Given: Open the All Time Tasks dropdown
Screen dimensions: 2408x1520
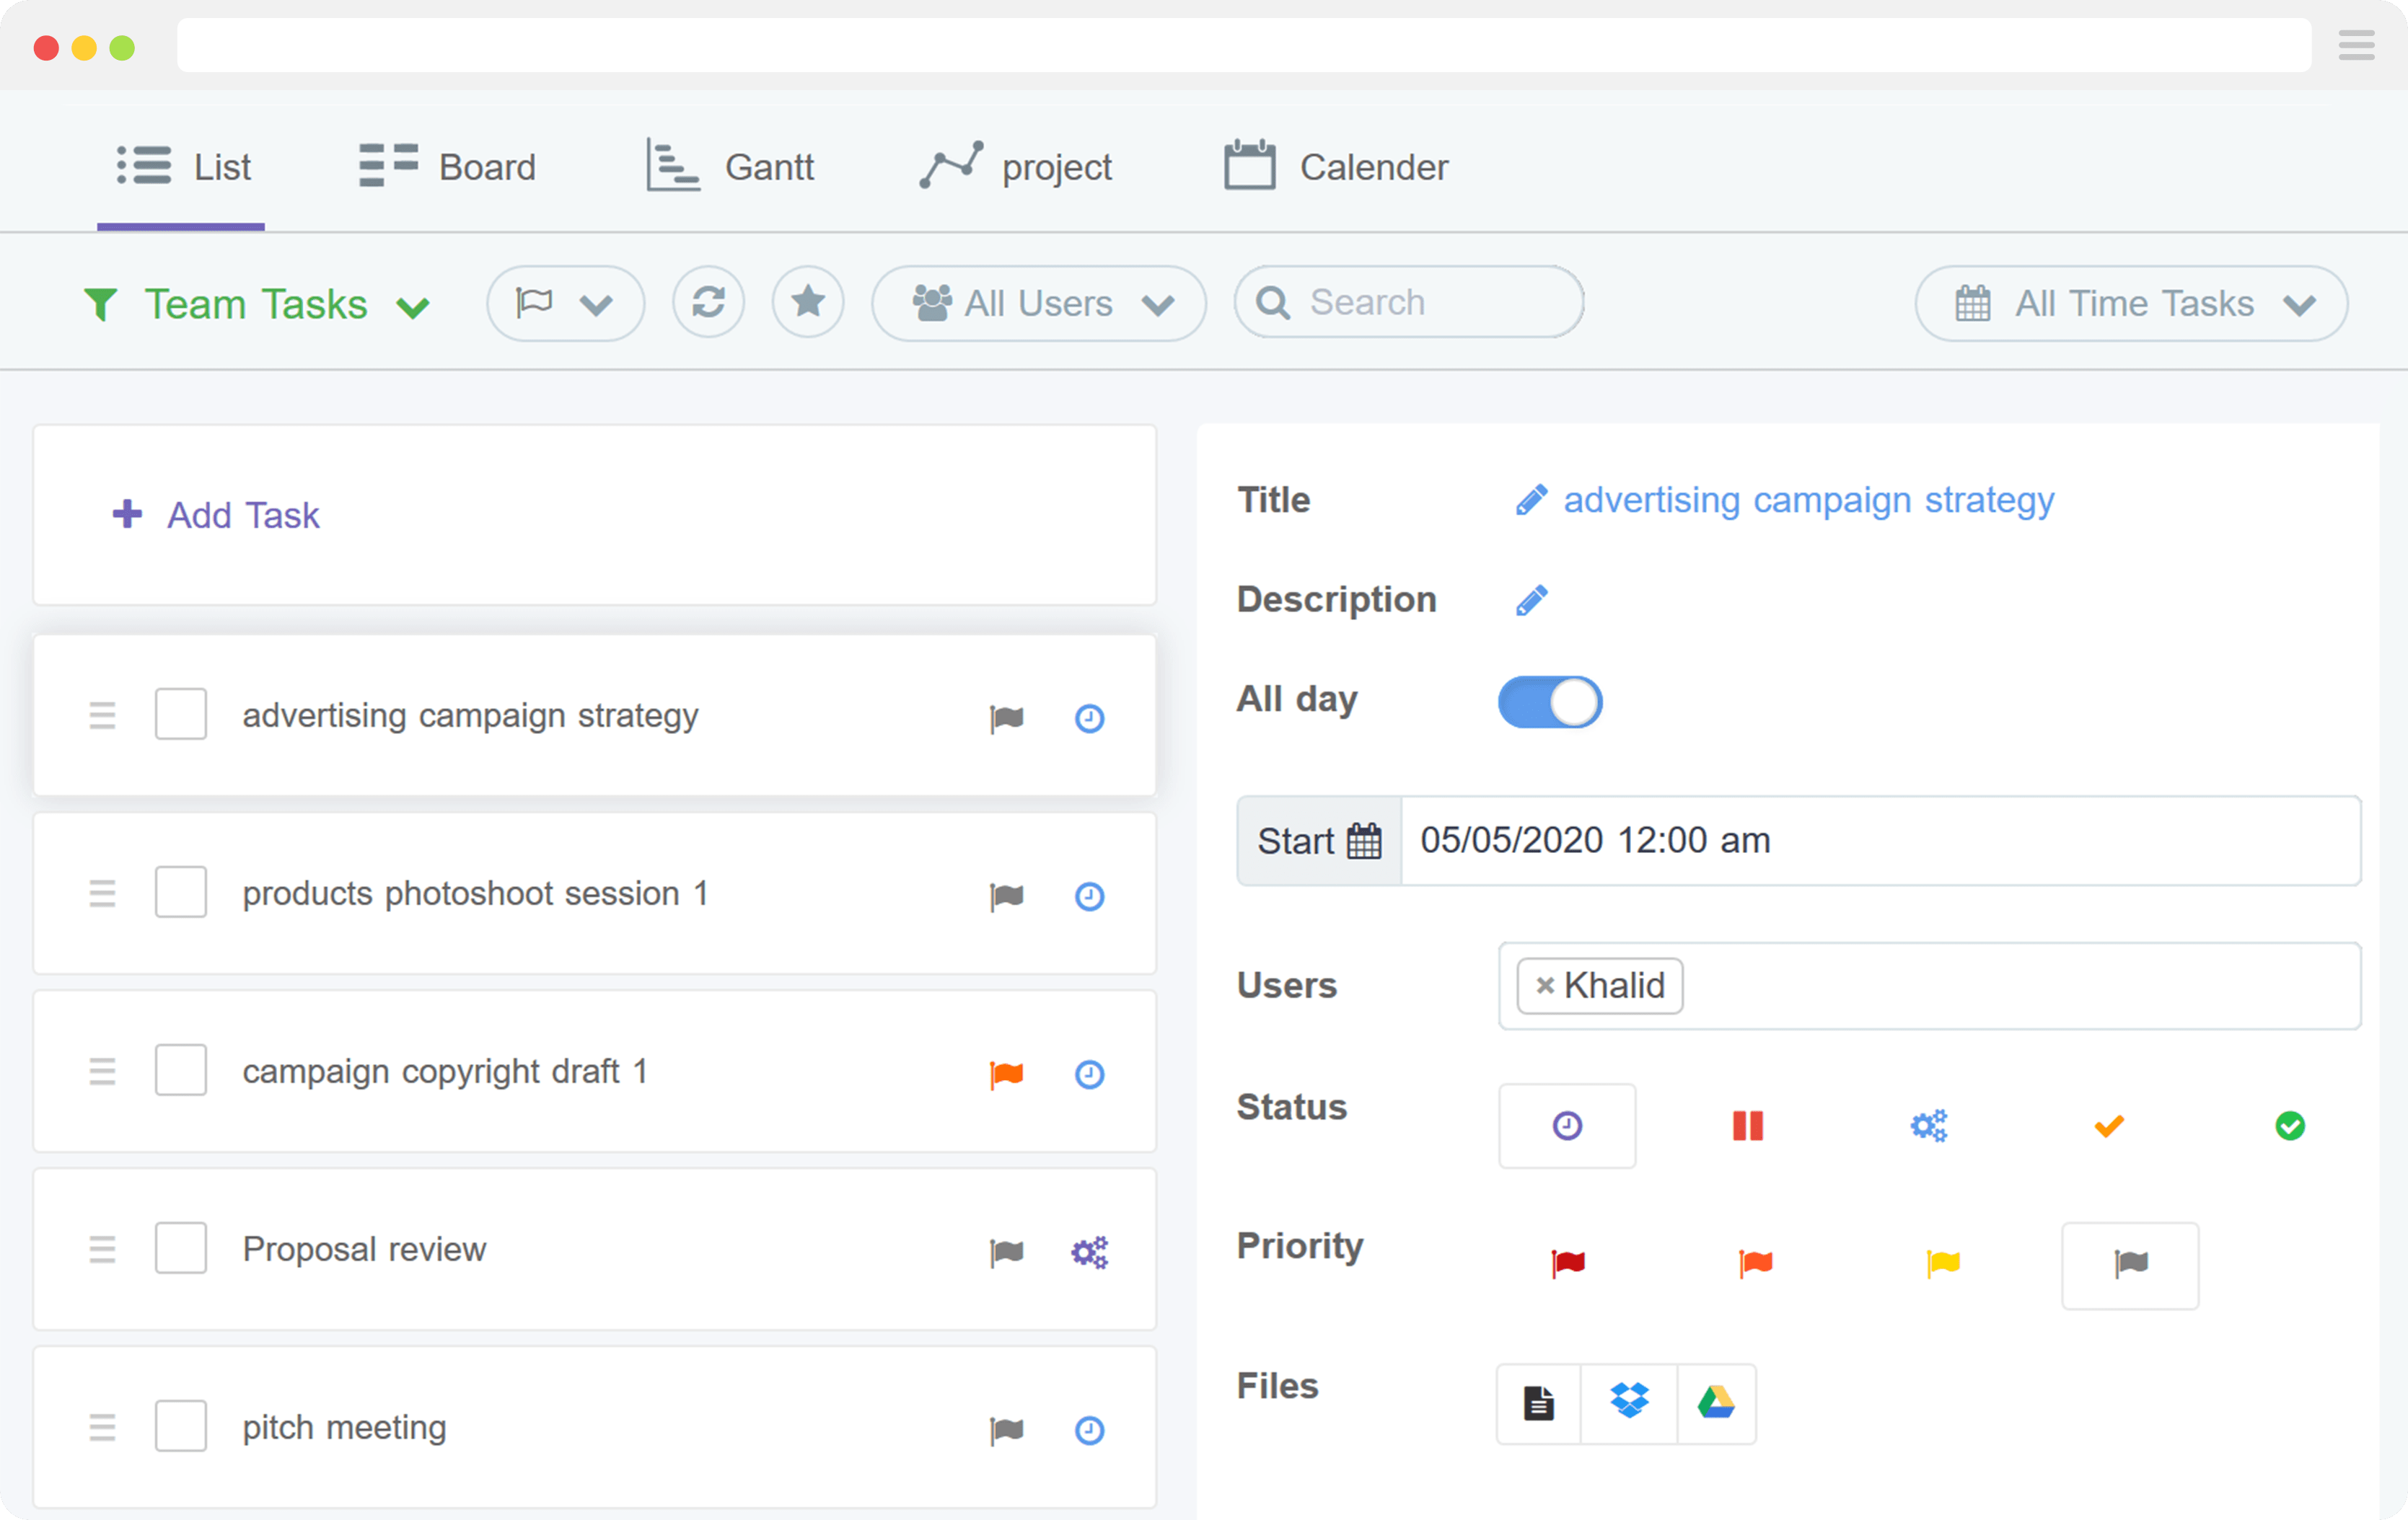Looking at the screenshot, I should click(x=2131, y=304).
